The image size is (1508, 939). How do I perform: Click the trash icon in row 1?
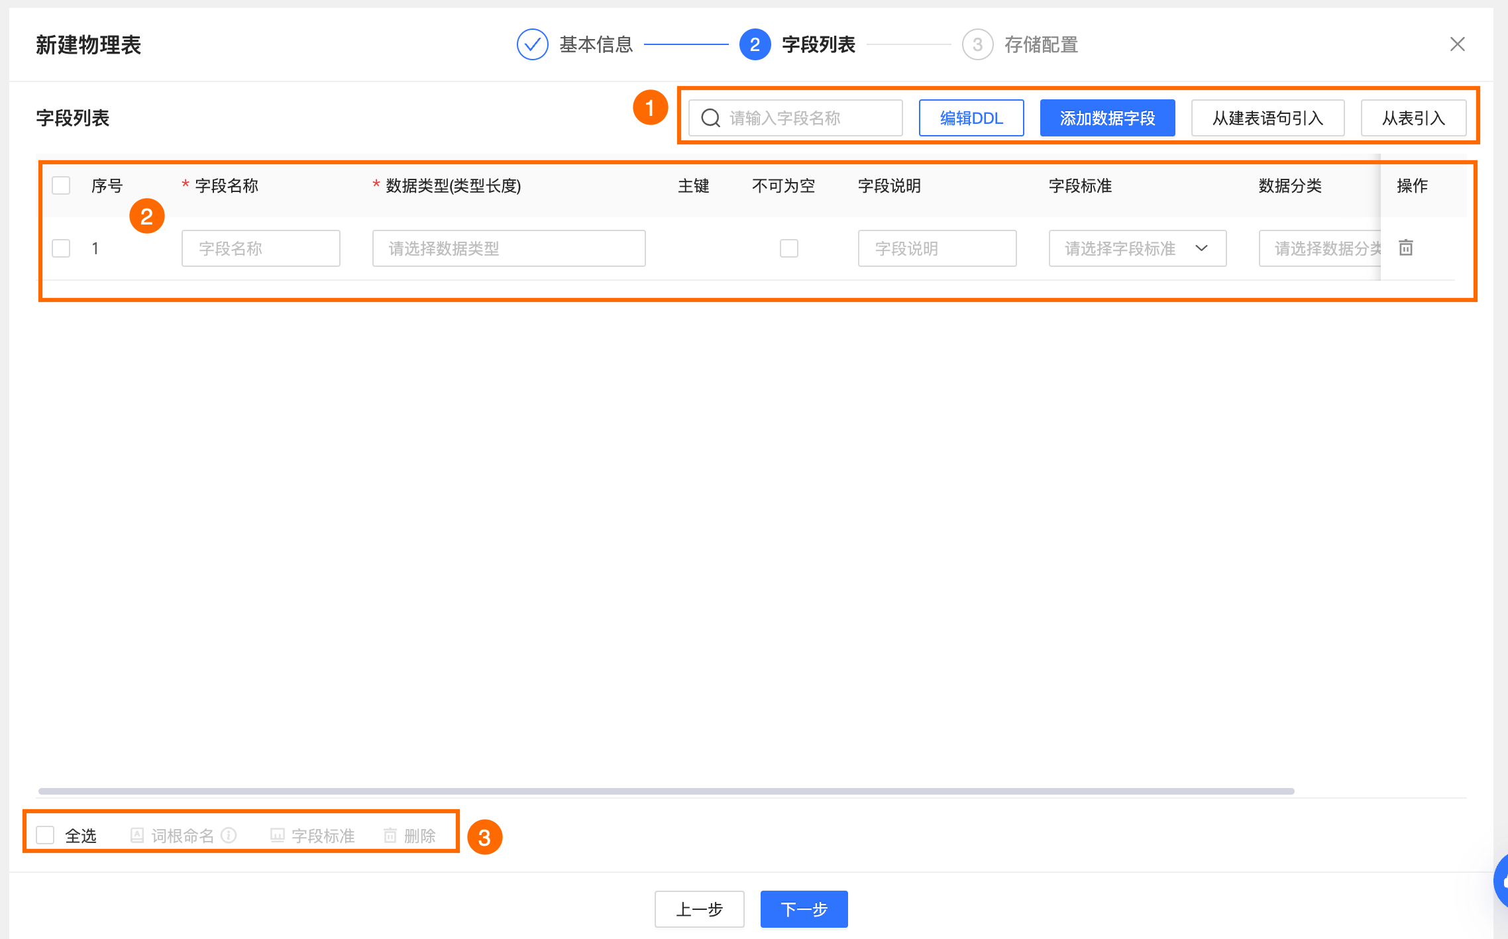[x=1405, y=248]
